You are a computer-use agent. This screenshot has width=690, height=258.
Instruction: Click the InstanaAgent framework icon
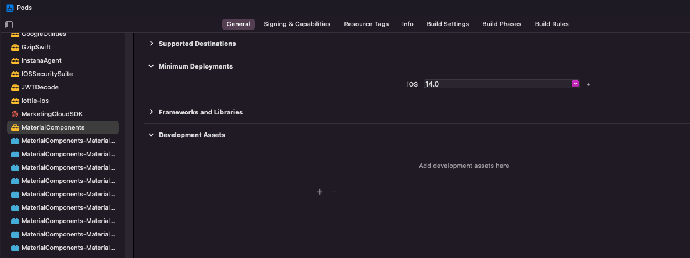(15, 60)
